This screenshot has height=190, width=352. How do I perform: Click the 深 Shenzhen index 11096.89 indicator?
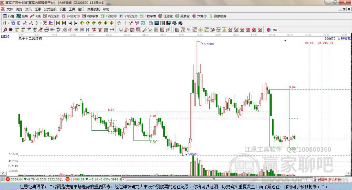pyautogui.click(x=68, y=179)
